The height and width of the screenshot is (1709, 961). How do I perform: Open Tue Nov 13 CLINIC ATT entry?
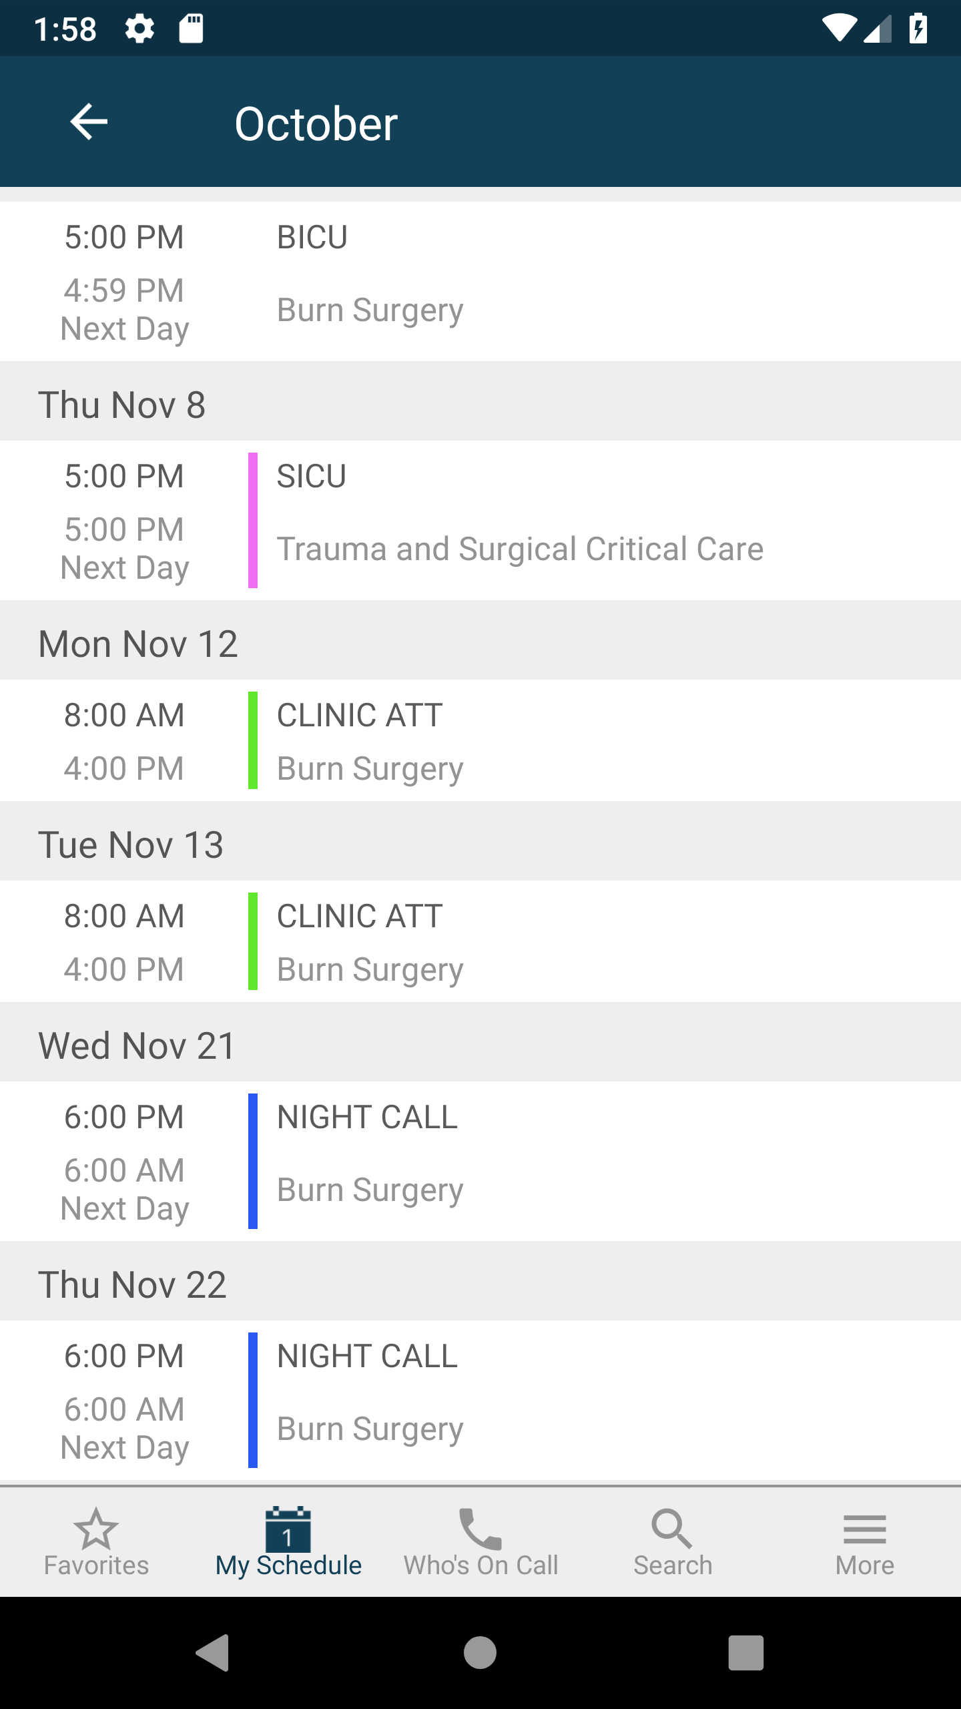click(x=480, y=941)
